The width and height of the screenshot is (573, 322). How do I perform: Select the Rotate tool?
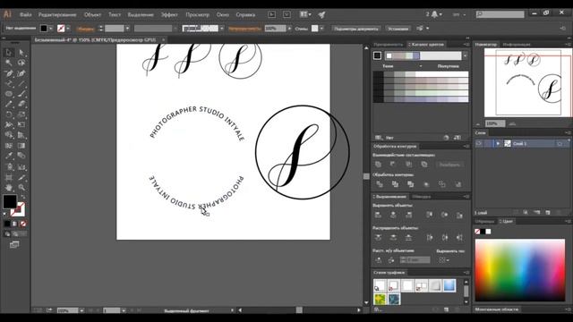[9, 114]
